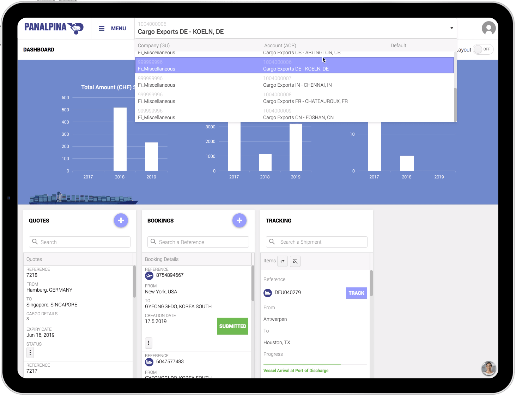Select Cargo Exports FR - CHATEAUROUX, FR
The image size is (516, 396).
(x=294, y=98)
